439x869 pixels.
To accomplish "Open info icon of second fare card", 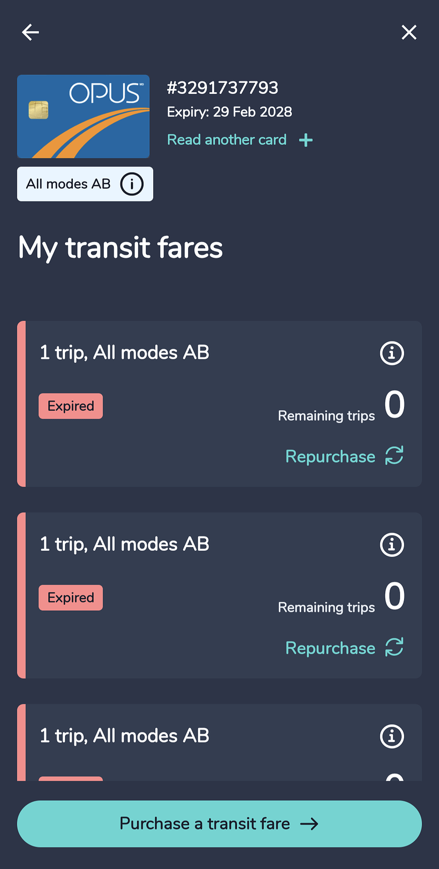I will tap(392, 545).
